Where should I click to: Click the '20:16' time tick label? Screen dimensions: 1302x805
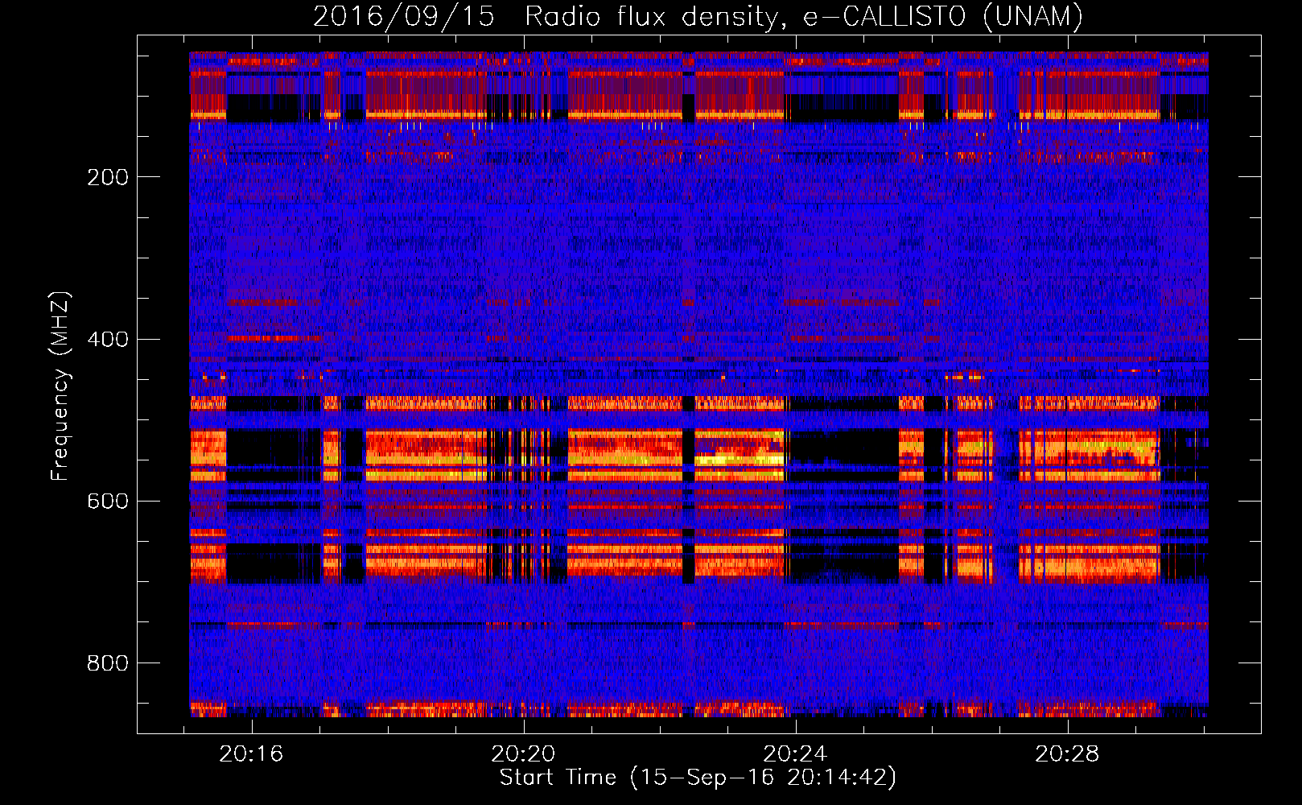[x=252, y=754]
